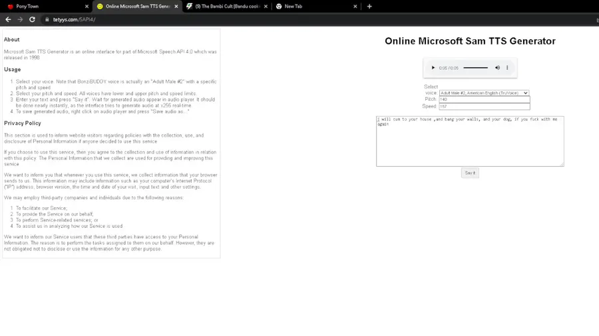Seek along the audio progress bar
599x336 pixels.
click(x=476, y=68)
